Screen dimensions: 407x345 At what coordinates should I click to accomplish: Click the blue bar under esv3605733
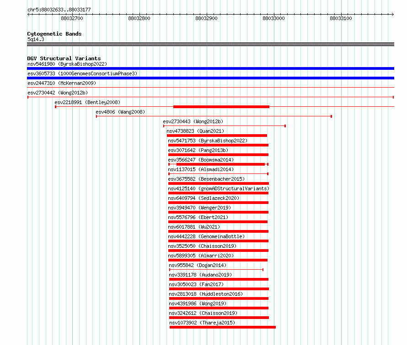[210, 78]
